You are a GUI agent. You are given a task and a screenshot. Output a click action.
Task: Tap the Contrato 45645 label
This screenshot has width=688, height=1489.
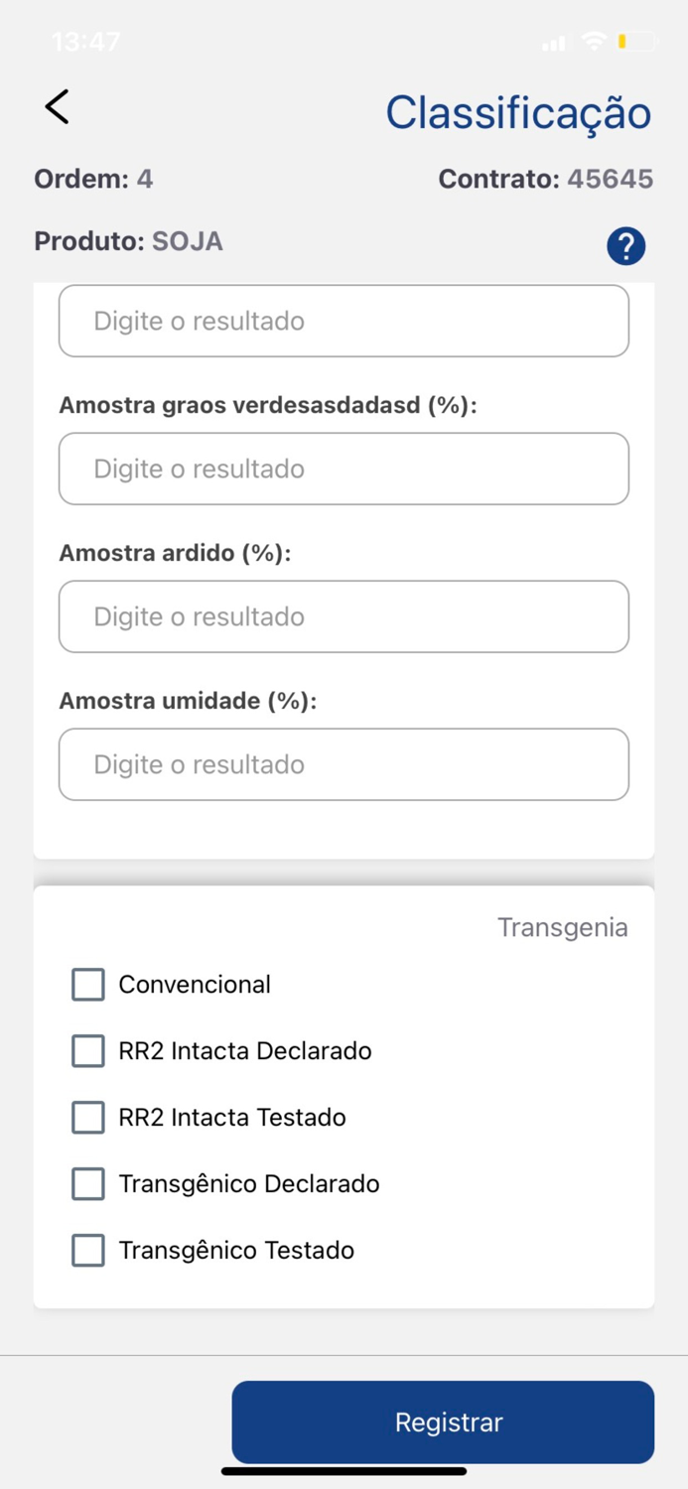(545, 179)
